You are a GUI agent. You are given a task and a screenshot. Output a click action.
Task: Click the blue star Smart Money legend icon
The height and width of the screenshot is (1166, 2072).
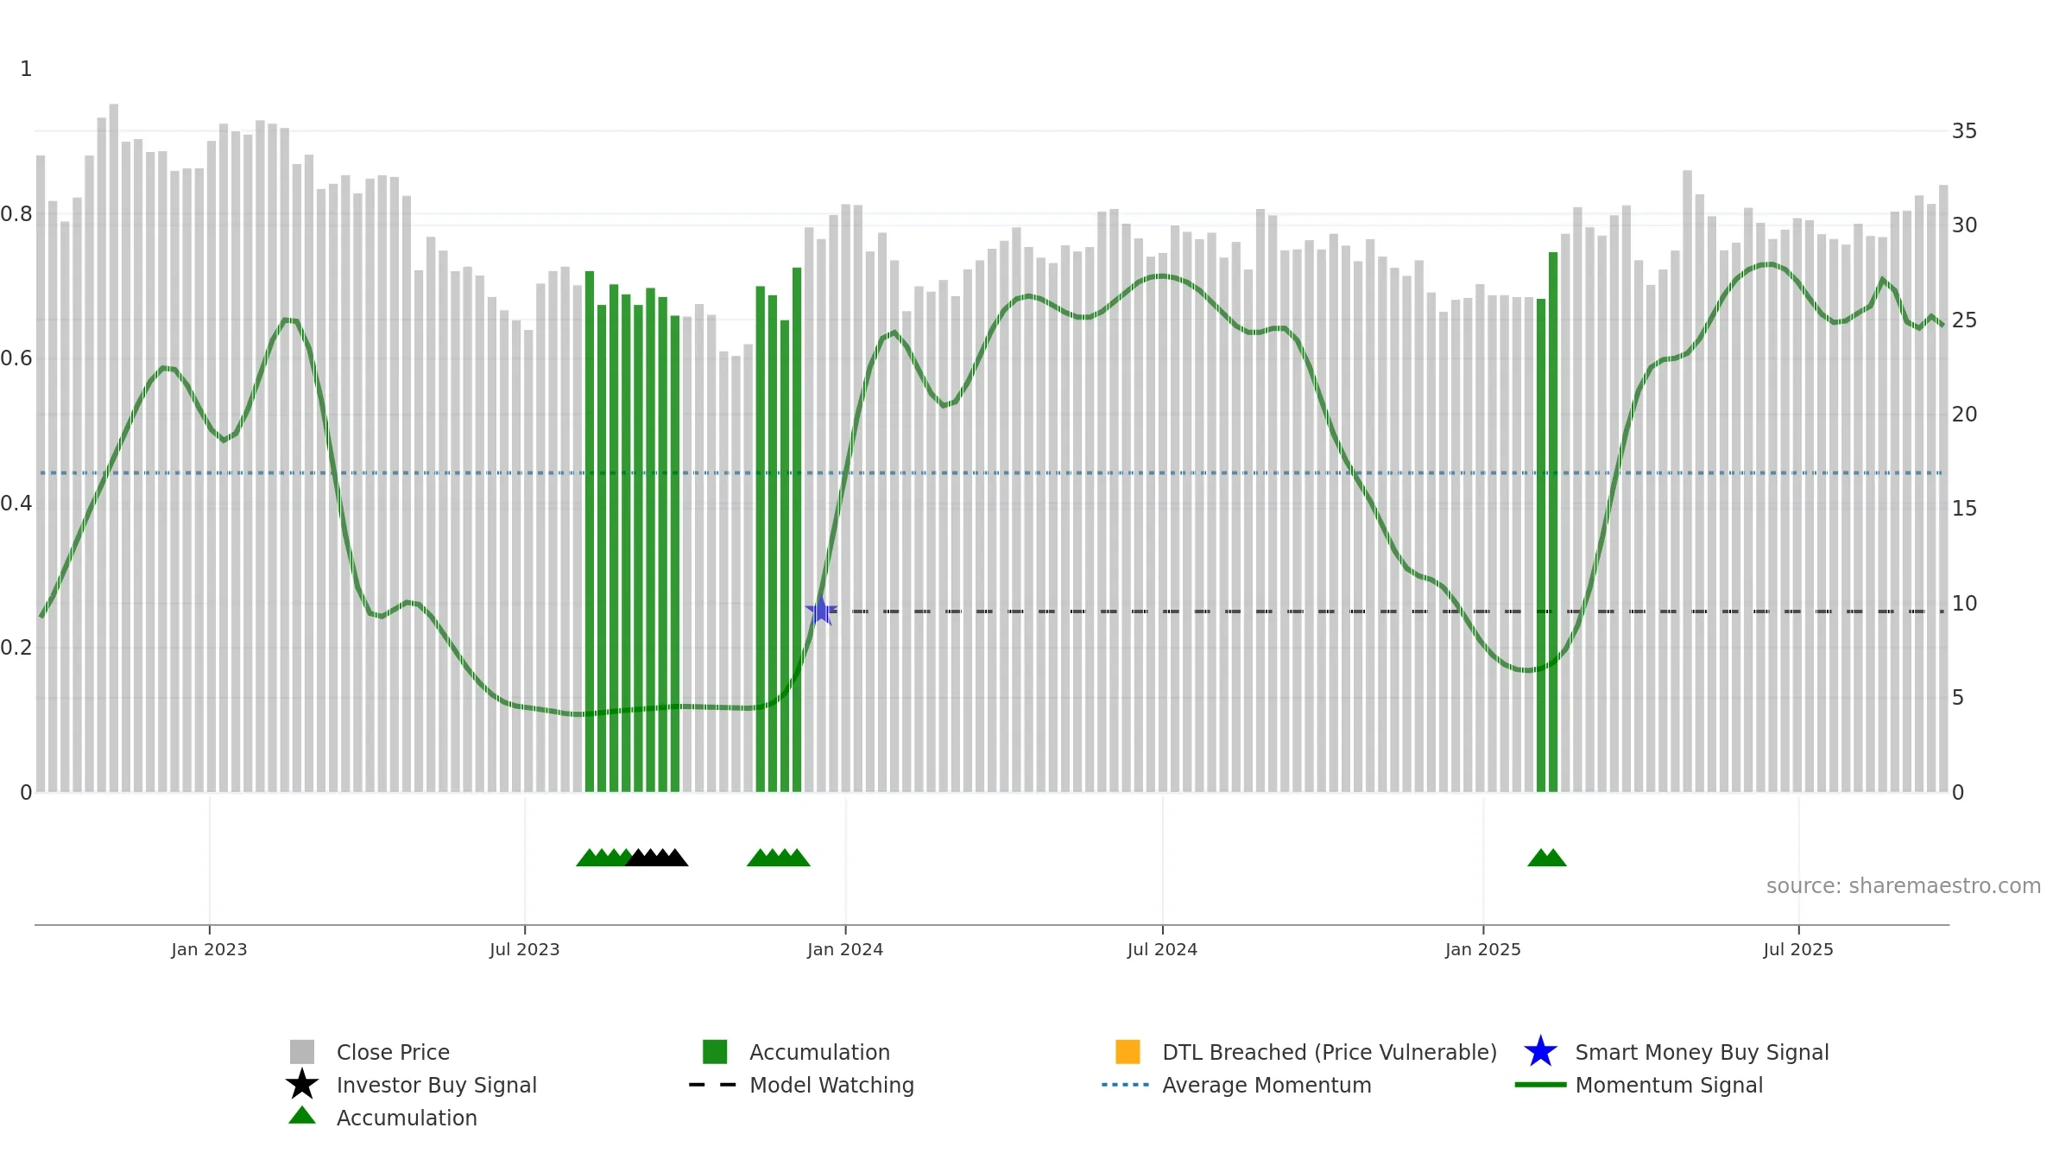1540,1052
